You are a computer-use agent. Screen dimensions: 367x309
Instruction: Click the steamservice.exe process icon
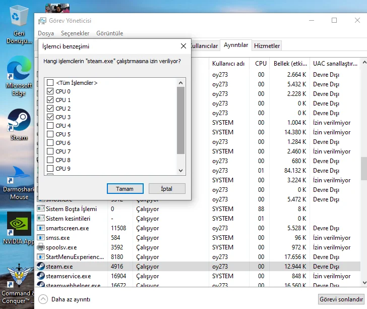tap(41, 276)
